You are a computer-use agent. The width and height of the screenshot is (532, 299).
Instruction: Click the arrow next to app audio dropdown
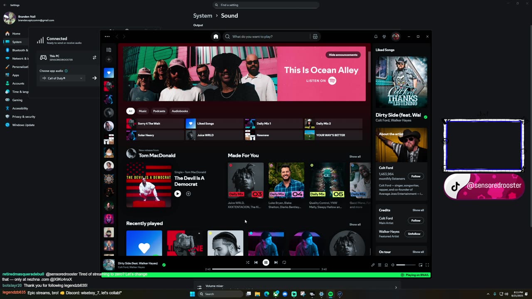(94, 78)
